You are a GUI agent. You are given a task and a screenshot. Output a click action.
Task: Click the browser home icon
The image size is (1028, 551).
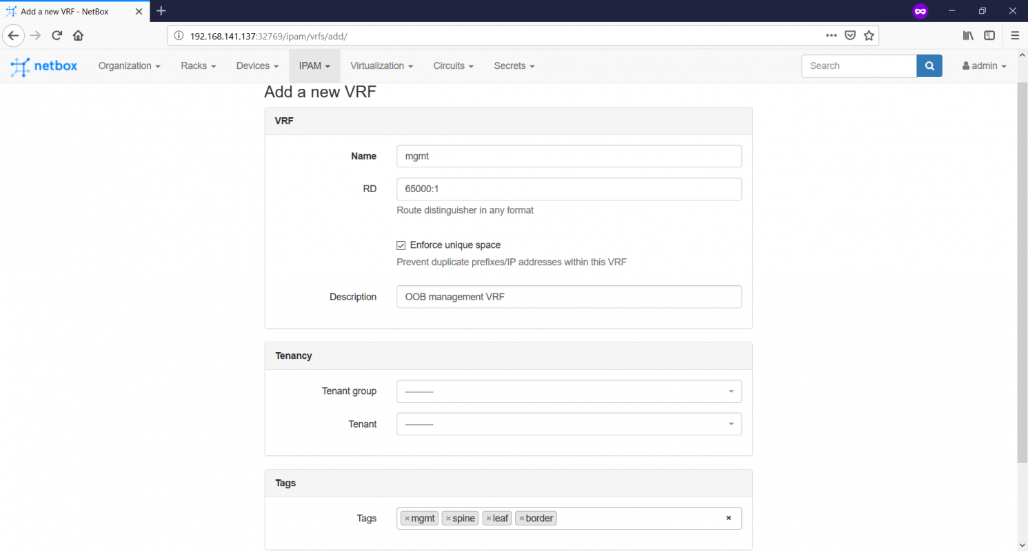coord(78,36)
